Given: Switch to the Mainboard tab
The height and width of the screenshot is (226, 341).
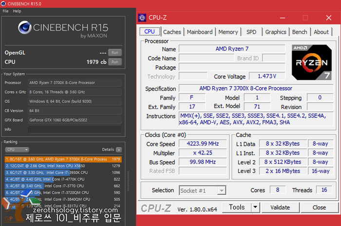Looking at the screenshot, I should pos(200,32).
